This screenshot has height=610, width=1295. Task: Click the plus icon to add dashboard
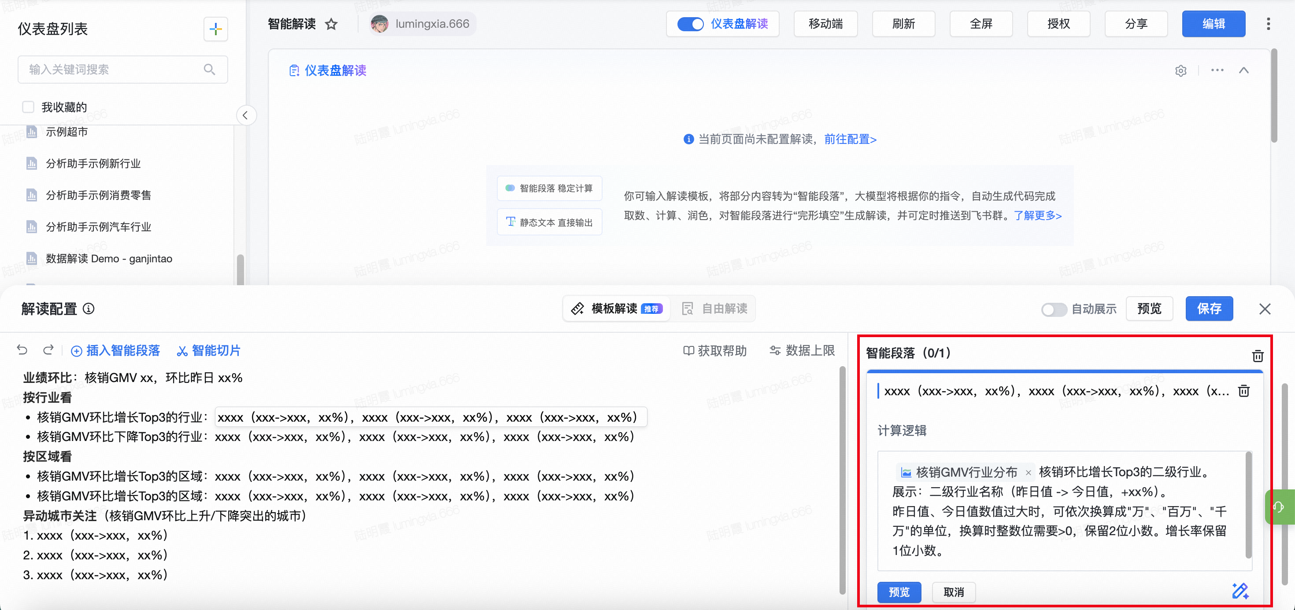point(216,29)
